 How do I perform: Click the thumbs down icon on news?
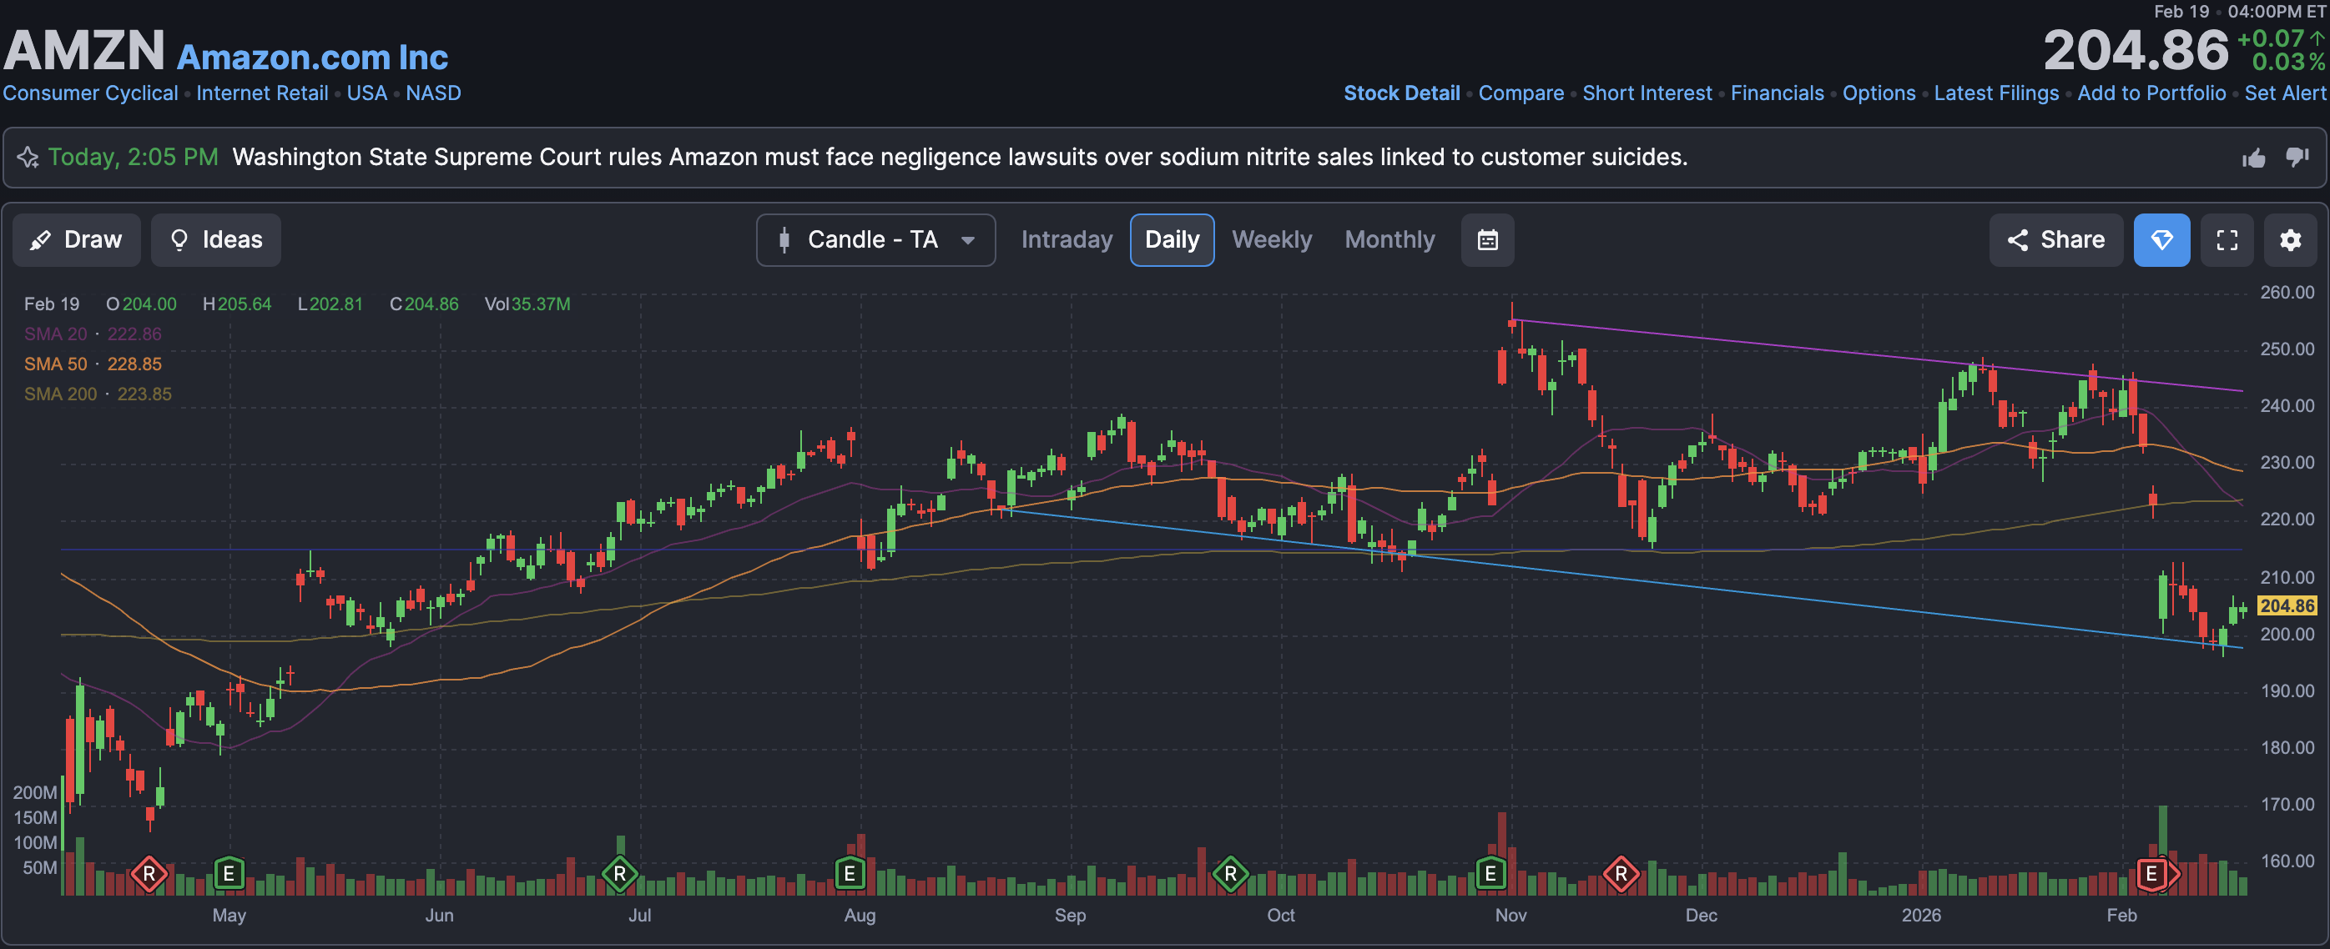(x=2297, y=158)
